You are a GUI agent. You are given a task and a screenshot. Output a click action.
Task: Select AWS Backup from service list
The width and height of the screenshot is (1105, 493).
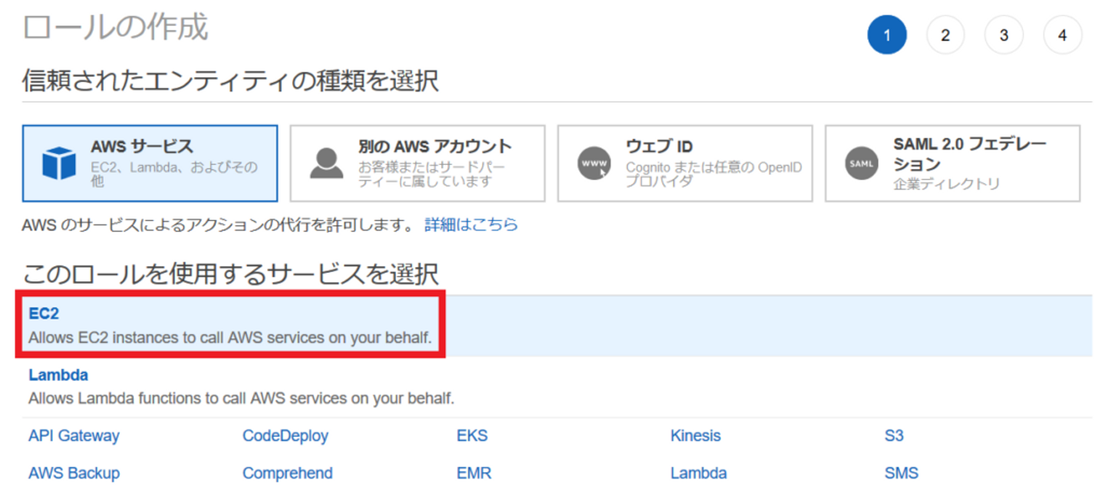pyautogui.click(x=74, y=473)
